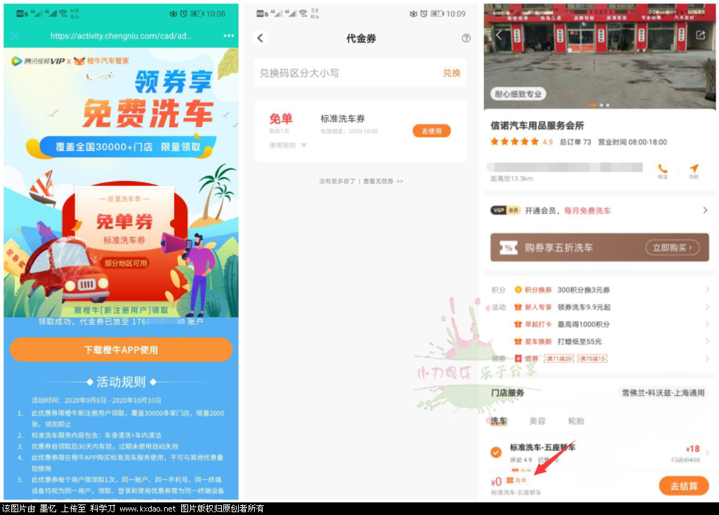The height and width of the screenshot is (515, 719).
Task: Tap the 新人专享 gift icon
Action: (x=518, y=307)
